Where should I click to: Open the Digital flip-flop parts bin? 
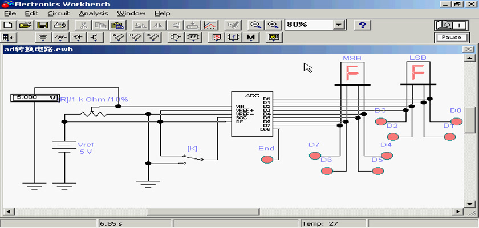click(193, 38)
